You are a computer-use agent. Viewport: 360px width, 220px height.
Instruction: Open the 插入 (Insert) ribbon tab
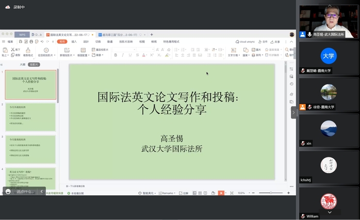coord(74,41)
